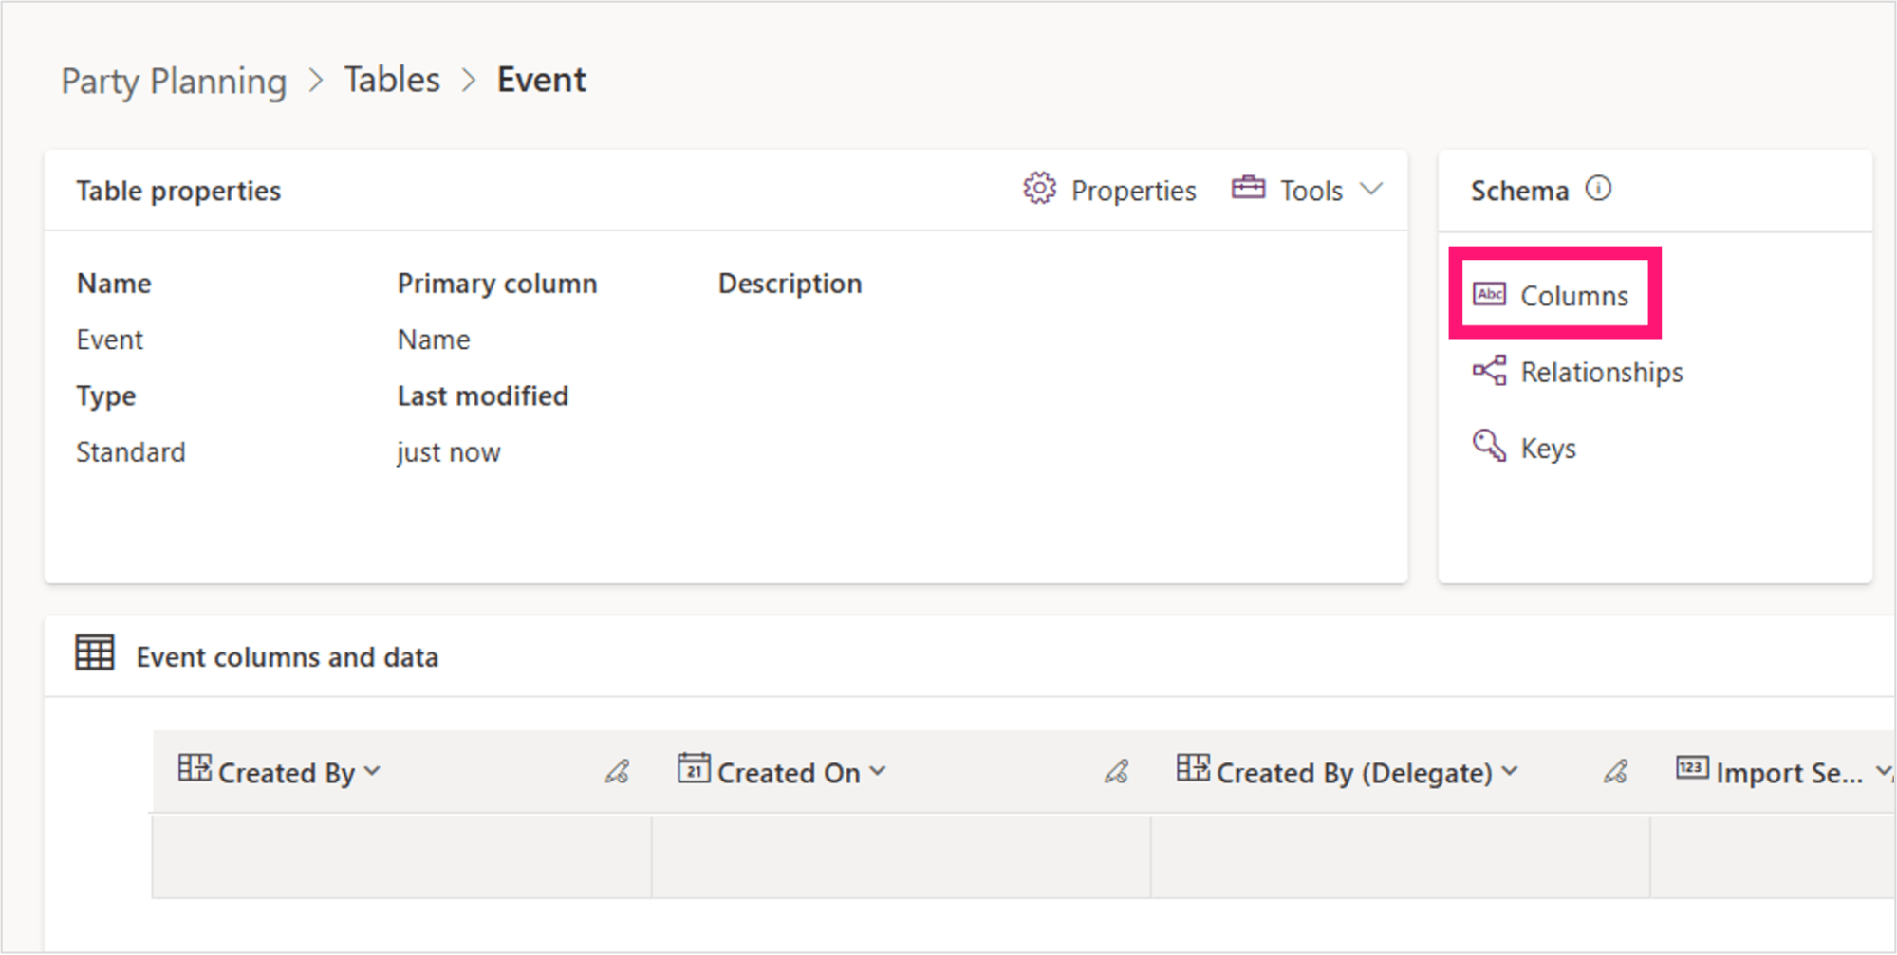
Task: Open the Columns schema link
Action: point(1551,295)
